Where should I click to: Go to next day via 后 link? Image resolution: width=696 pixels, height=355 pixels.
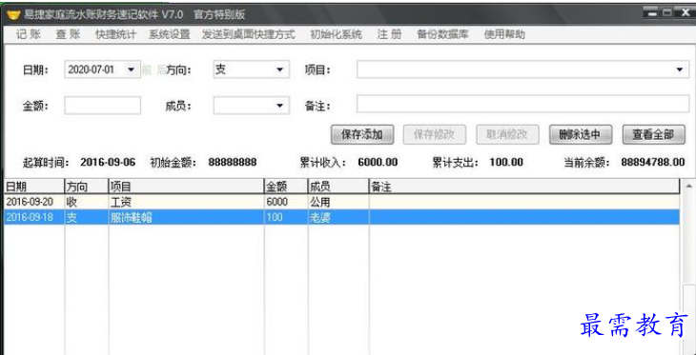(161, 70)
